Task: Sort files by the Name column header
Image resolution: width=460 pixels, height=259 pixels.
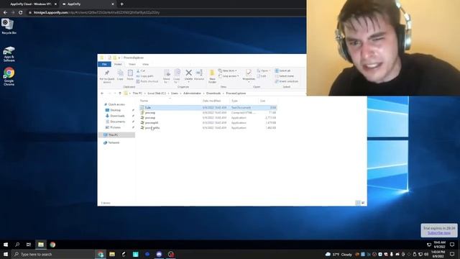Action: click(170, 101)
